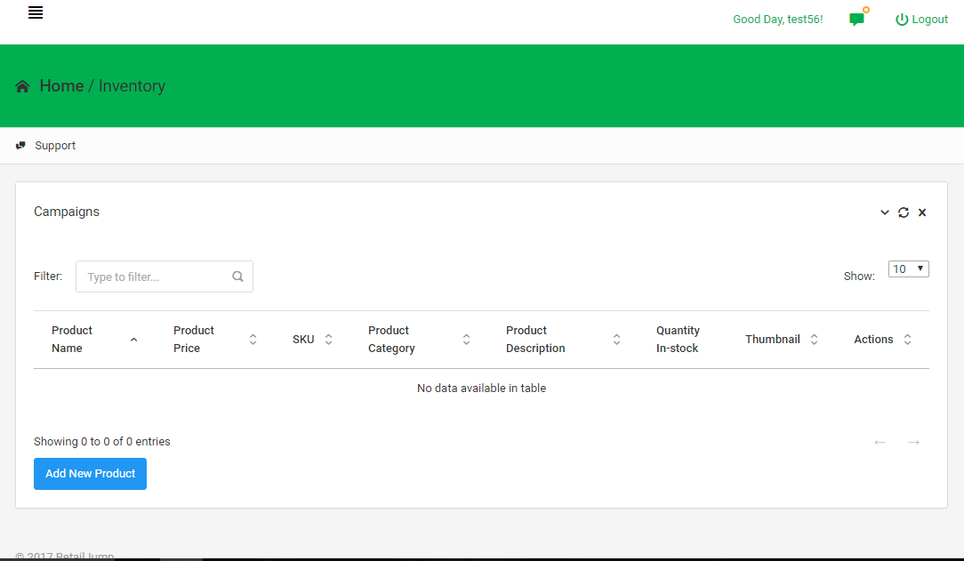
Task: Click the Inventory breadcrumb text
Action: click(133, 86)
